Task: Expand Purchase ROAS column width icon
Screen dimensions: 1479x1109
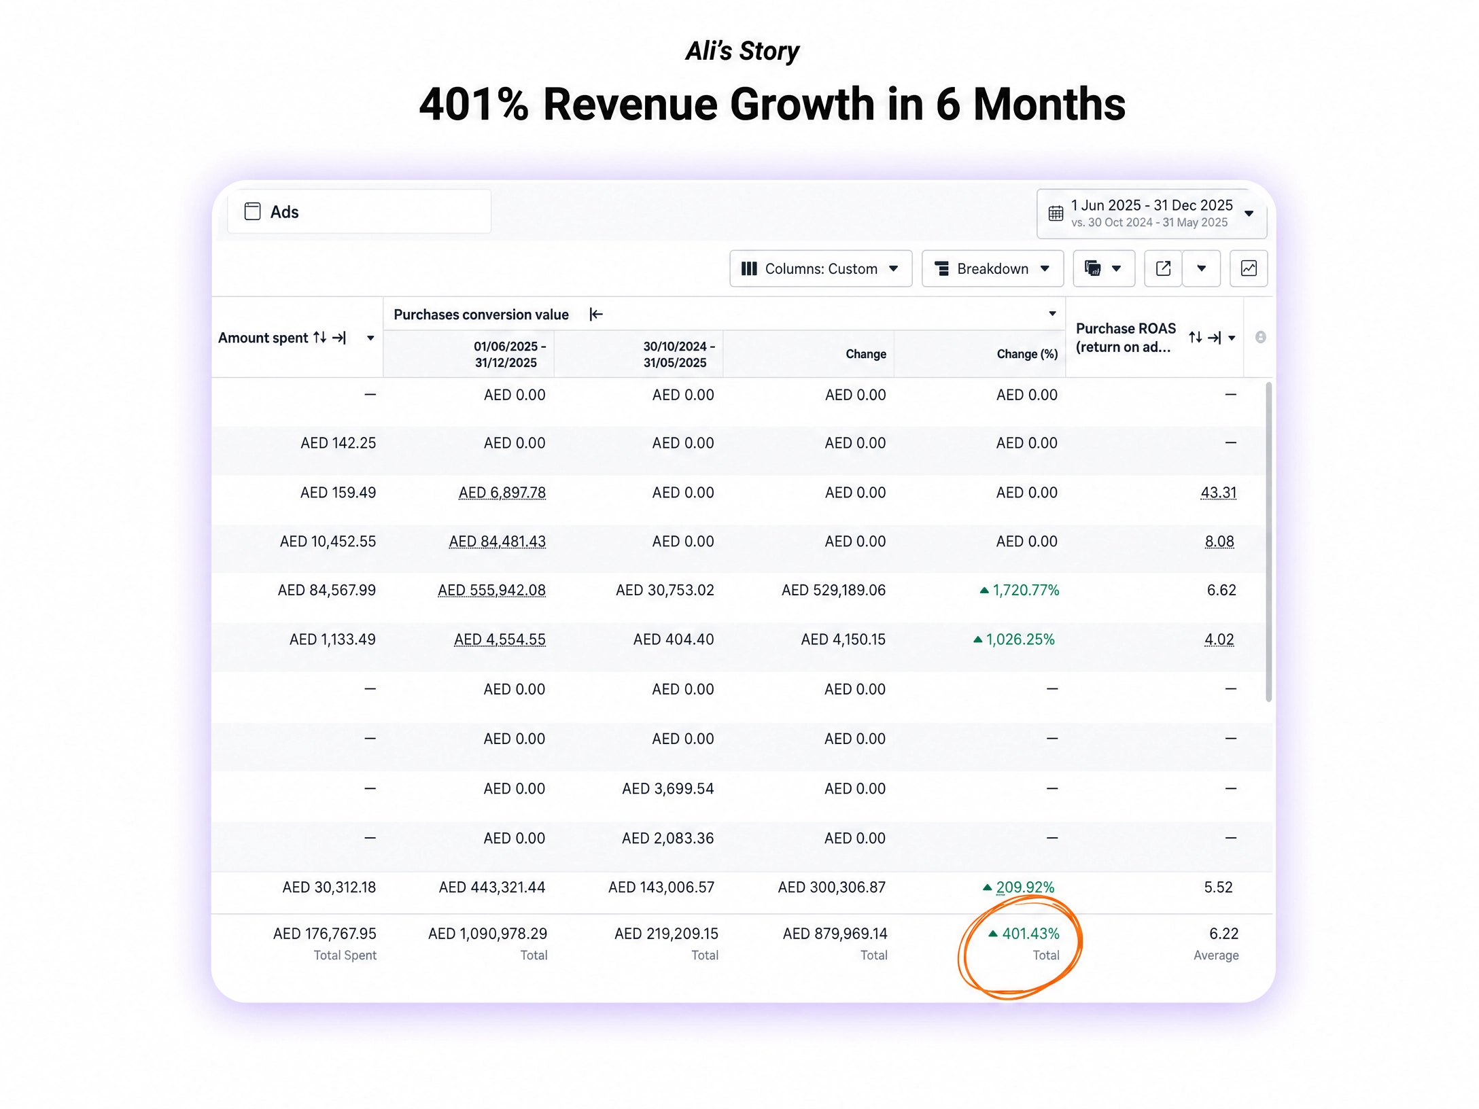Action: pos(1215,337)
